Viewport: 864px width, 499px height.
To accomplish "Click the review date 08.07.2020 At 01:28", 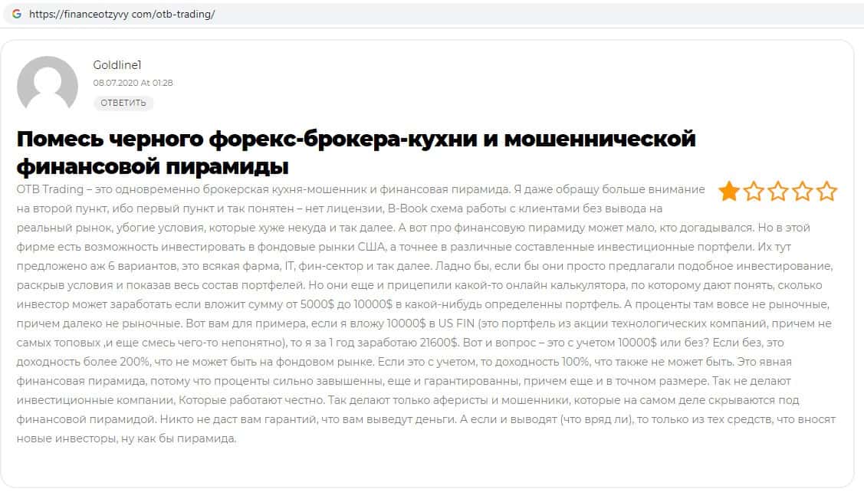I will click(133, 83).
